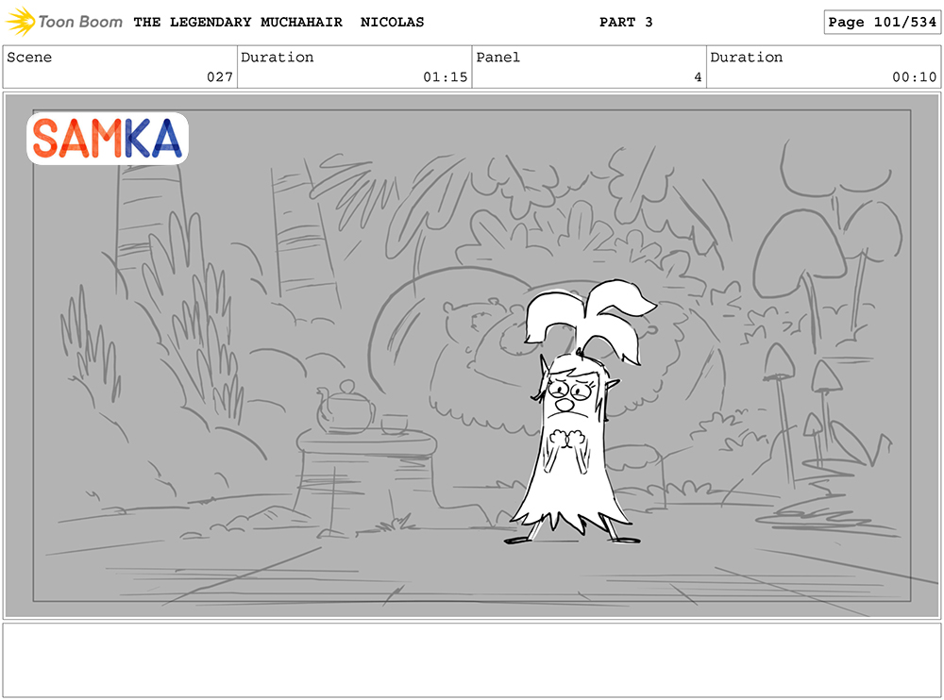
Task: Select panel duration value 00:10
Action: click(x=914, y=77)
